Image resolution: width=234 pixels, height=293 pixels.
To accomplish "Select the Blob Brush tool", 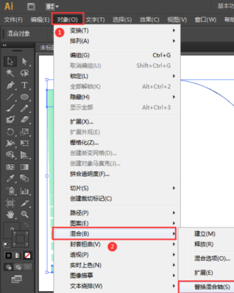I will (10, 119).
